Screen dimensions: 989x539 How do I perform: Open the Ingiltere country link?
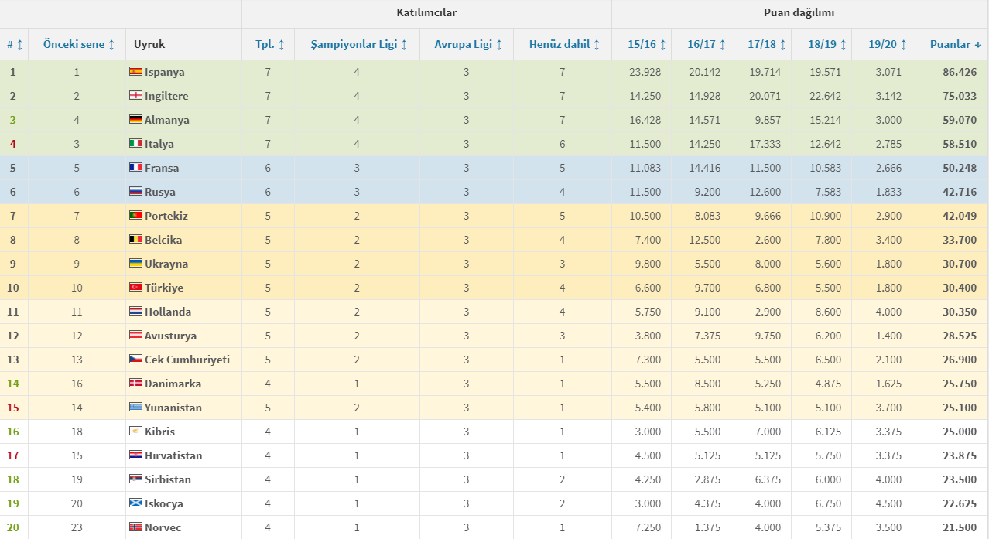(x=166, y=96)
